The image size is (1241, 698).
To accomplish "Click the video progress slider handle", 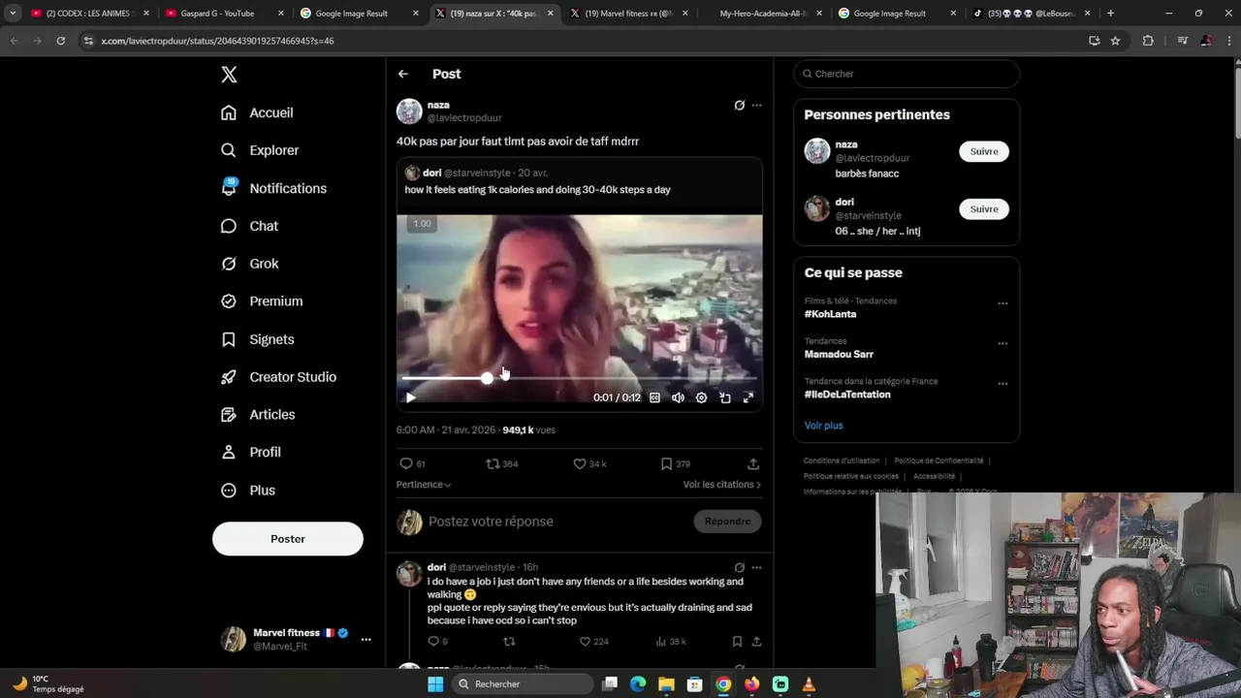I will click(487, 378).
